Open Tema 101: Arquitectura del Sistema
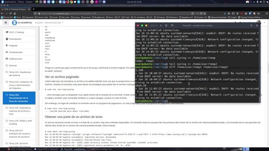 tap(19, 74)
